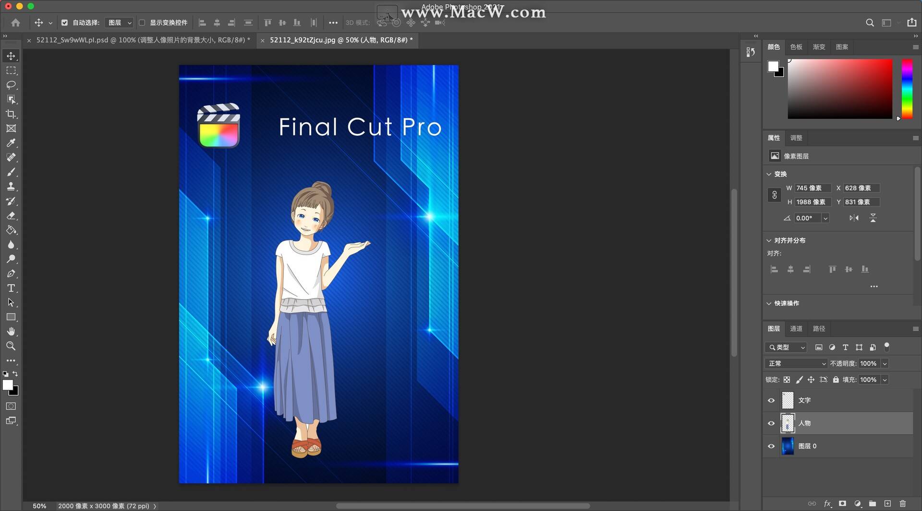Select the Zoom tool in toolbar

coord(11,346)
